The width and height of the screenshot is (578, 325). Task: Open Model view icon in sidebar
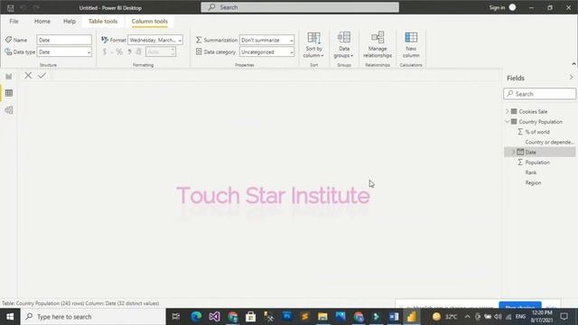point(9,110)
